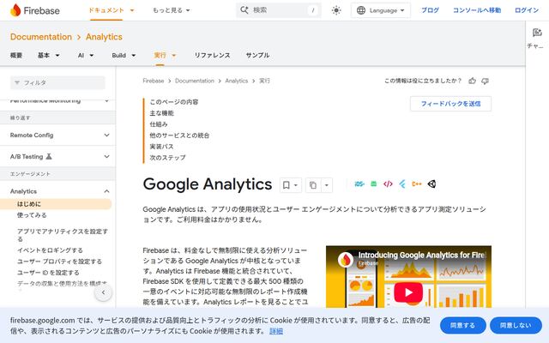Viewport: 549px width, 343px height.
Task: Select the 概要 tab
Action: pyautogui.click(x=16, y=55)
